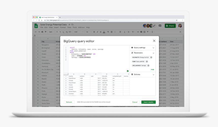Screen dimensions: 218x127
Task: Click the 'kilowatts' result column header
Action: click(x=107, y=76)
